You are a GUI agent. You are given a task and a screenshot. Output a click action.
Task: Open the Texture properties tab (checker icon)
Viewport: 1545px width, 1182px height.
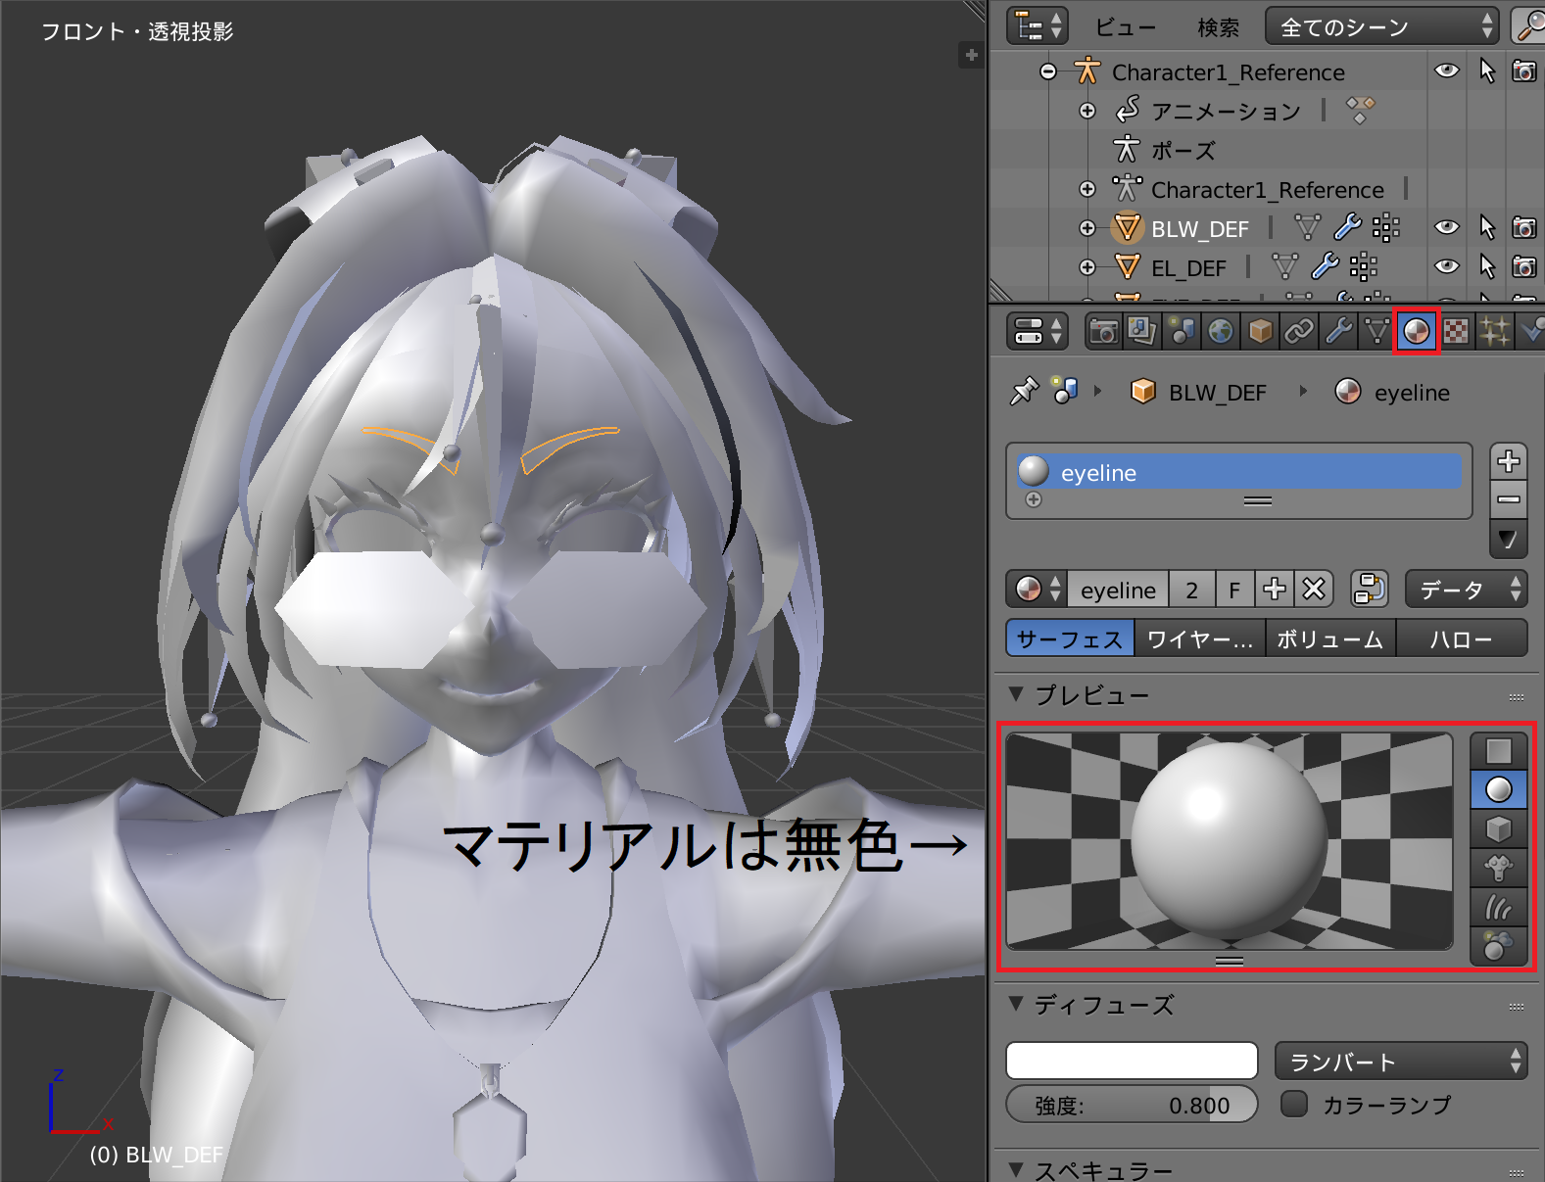point(1456,332)
